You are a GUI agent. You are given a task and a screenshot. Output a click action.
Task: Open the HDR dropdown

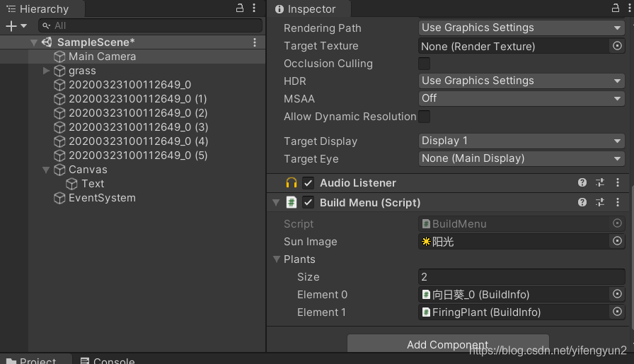(521, 81)
